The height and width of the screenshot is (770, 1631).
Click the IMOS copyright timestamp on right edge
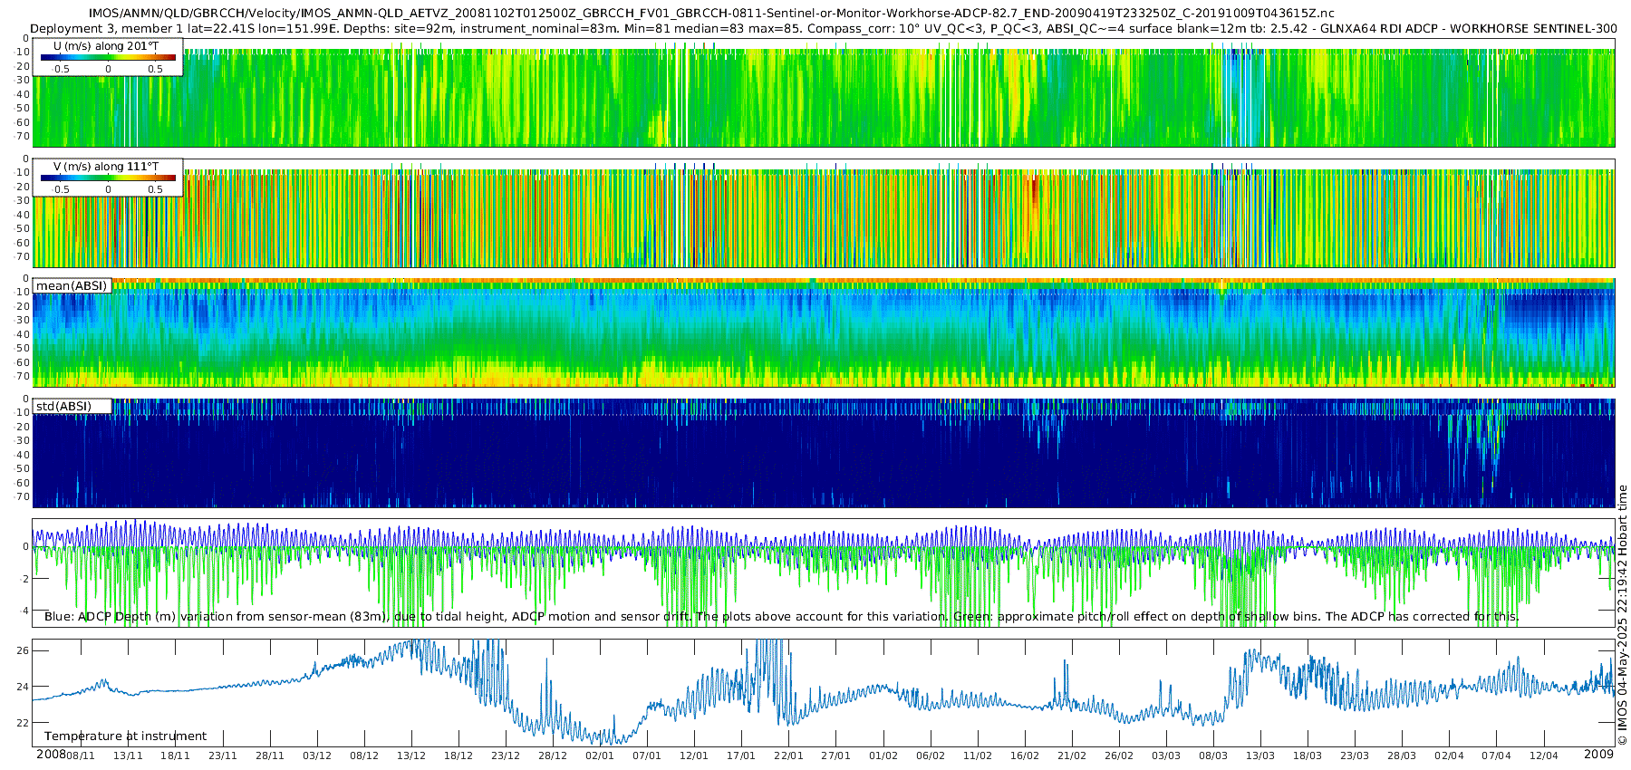click(1623, 616)
